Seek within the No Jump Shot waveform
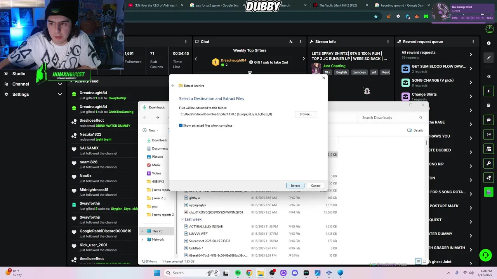Screen dimensions: 497x279 [472, 18]
